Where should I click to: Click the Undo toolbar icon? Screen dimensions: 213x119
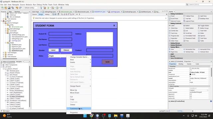pos(17,8)
